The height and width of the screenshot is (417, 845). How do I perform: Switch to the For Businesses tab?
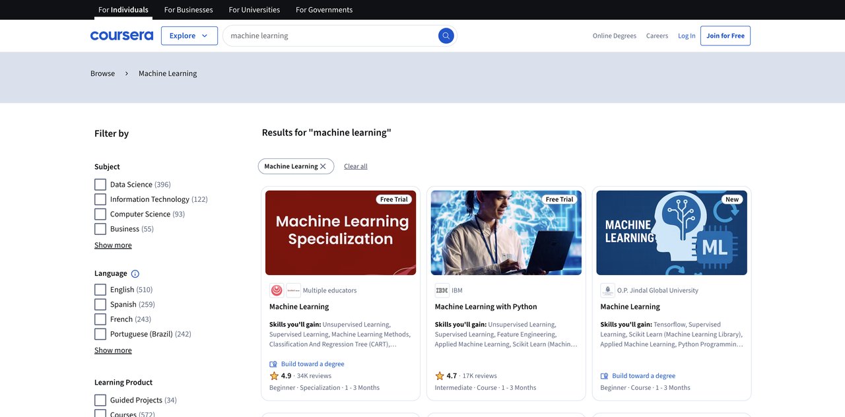[189, 10]
